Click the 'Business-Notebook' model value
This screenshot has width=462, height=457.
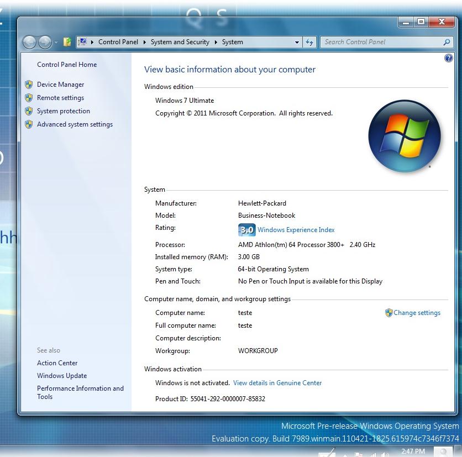pyautogui.click(x=266, y=216)
